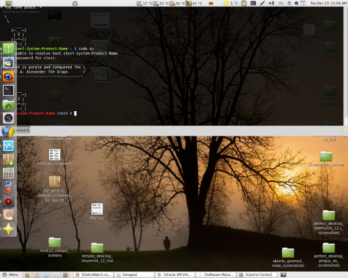Select the ubuntu_gnome3_mate_screenshots folder
Screen dimensions: 348x278
(x=288, y=258)
